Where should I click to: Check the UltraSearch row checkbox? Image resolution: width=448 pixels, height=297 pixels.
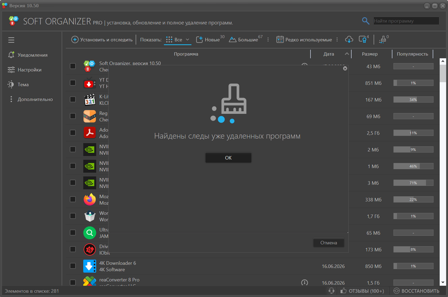(x=73, y=233)
